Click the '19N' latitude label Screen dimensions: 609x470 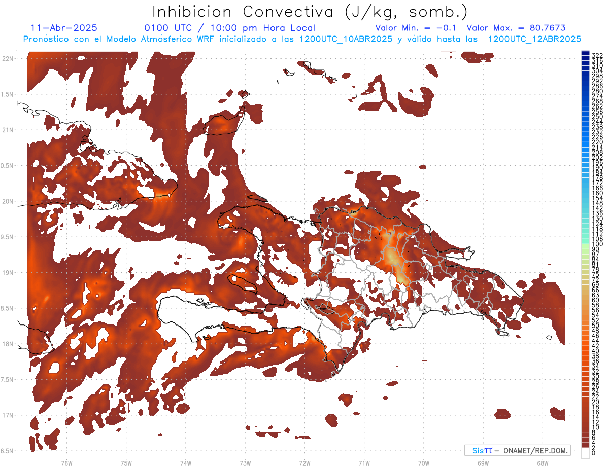7,272
